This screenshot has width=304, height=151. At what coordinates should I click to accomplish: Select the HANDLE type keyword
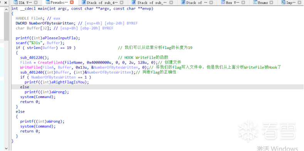(22, 18)
